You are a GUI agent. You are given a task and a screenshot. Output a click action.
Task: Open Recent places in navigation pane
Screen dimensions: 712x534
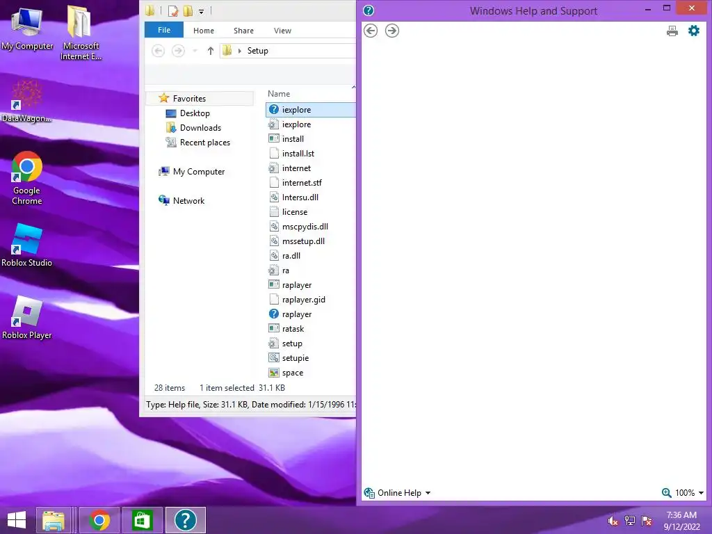click(x=205, y=142)
